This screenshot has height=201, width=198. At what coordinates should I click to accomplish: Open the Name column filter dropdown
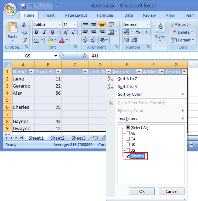[31, 72]
